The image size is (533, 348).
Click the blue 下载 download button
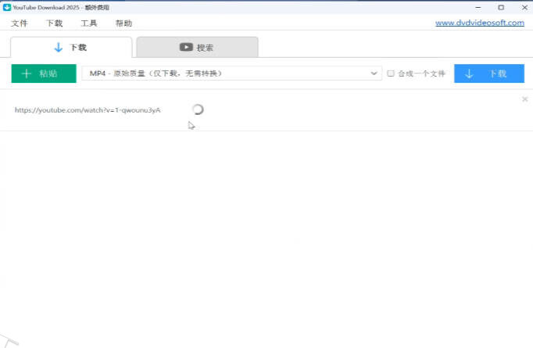tap(489, 74)
